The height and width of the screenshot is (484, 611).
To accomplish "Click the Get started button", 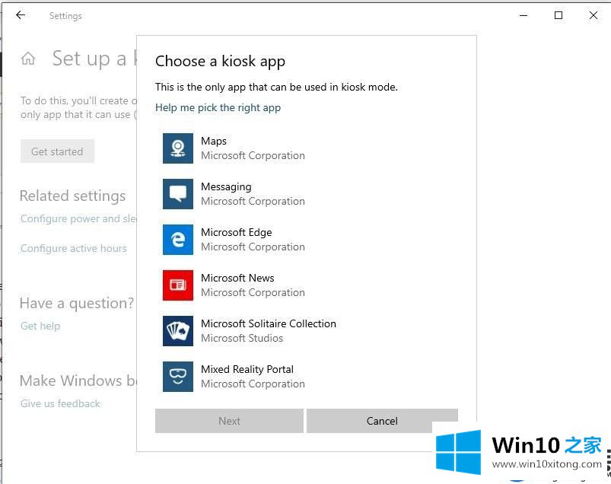I will [57, 151].
